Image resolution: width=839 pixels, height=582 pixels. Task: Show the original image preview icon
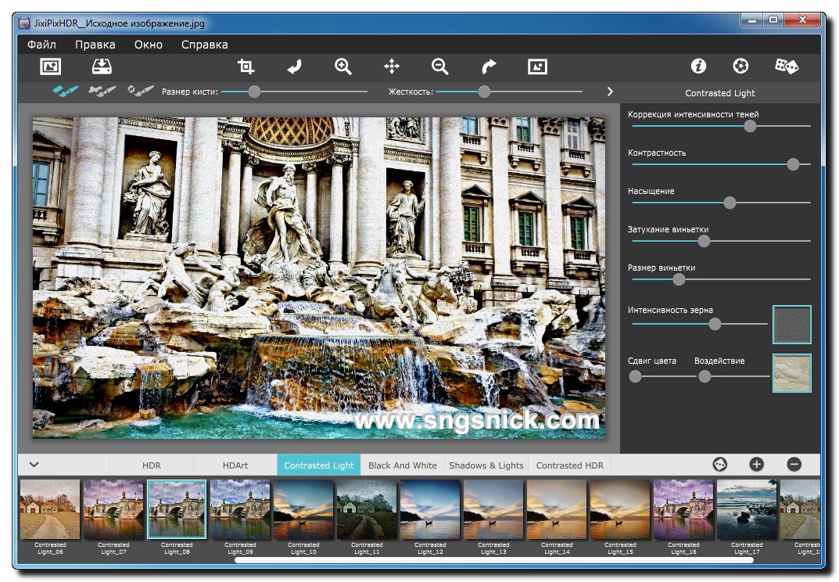click(x=537, y=66)
